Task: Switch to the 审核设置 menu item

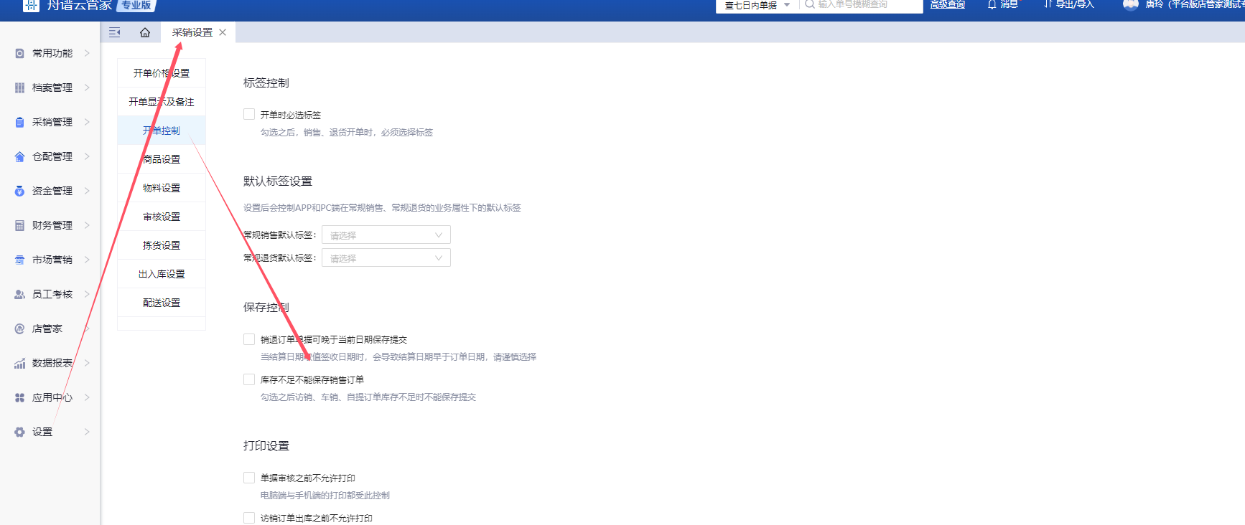Action: (x=162, y=217)
